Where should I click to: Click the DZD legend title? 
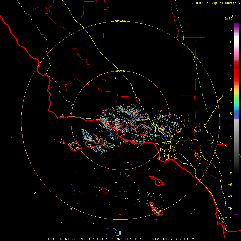(x=235, y=16)
